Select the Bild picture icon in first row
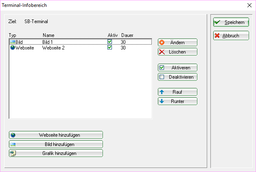256x172 pixels. pos(12,42)
